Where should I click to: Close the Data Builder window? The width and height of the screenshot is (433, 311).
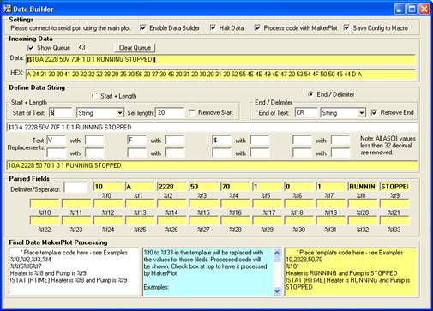tap(424, 9)
